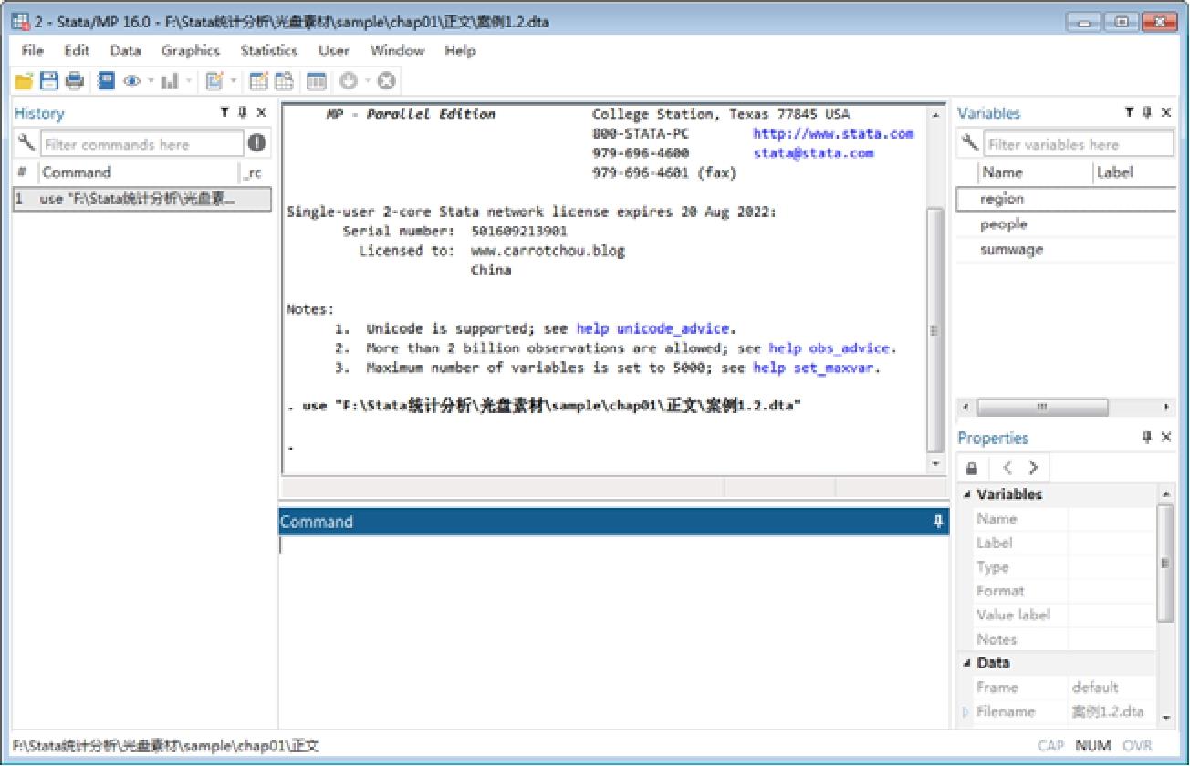
Task: Open the Do-file Editor dropdown arrow
Action: click(234, 82)
